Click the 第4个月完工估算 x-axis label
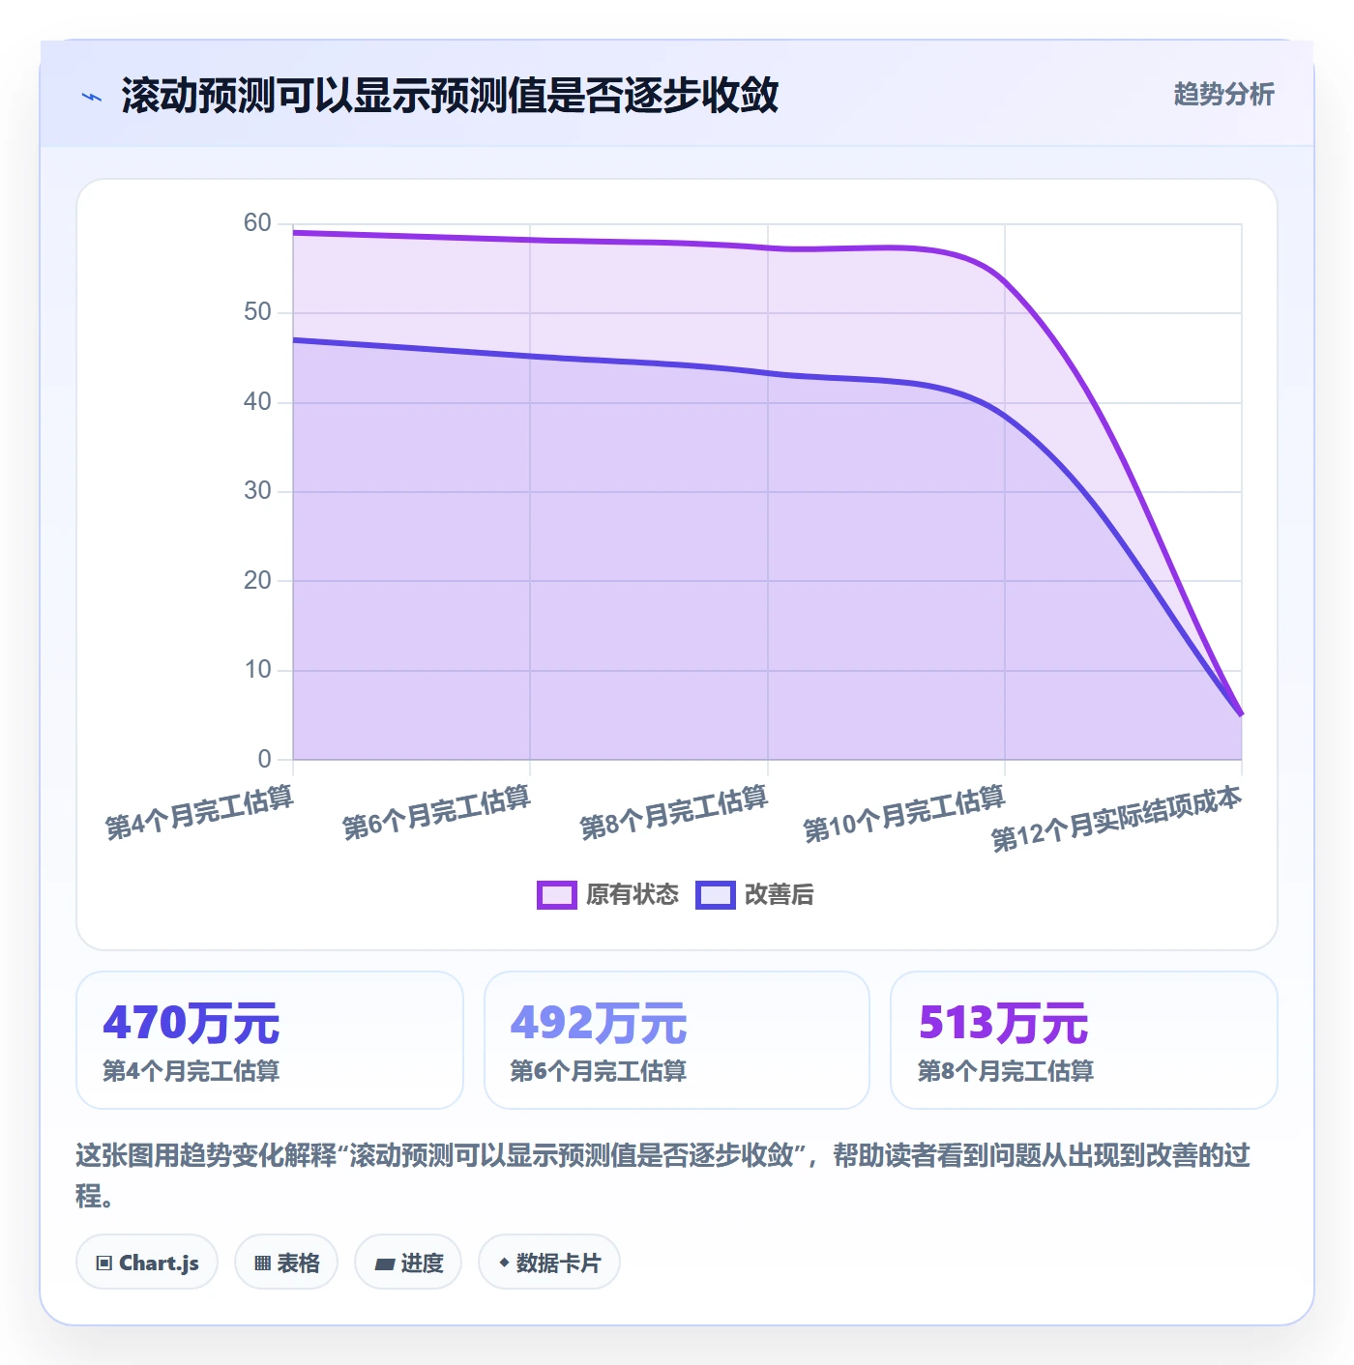This screenshot has width=1354, height=1365. [x=199, y=813]
